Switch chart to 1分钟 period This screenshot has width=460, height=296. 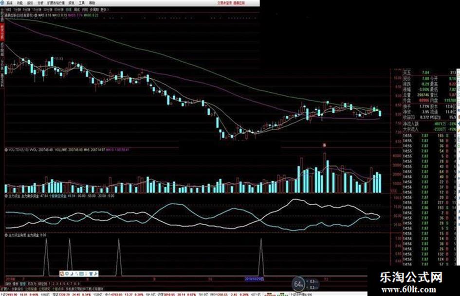click(x=18, y=9)
